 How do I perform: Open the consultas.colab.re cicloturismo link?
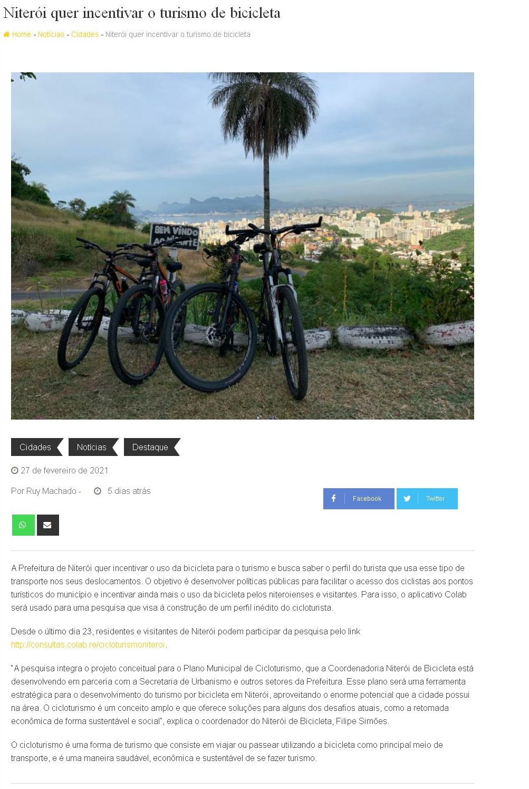[88, 645]
